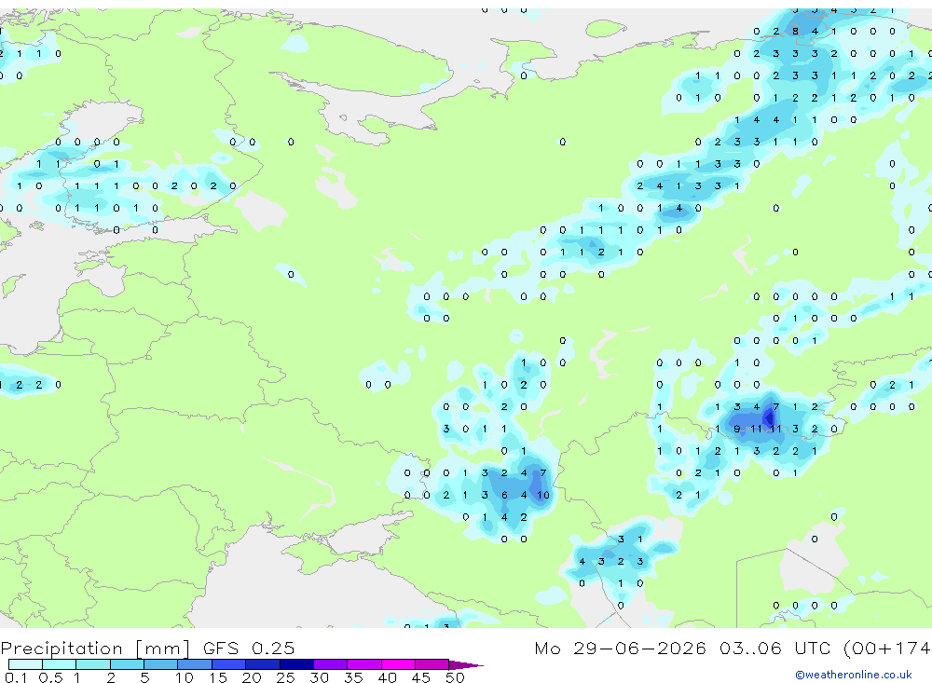Click the '5' label under the color scale

(144, 677)
